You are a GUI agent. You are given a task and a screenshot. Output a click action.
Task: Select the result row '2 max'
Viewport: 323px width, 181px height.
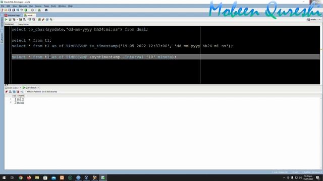[19, 103]
